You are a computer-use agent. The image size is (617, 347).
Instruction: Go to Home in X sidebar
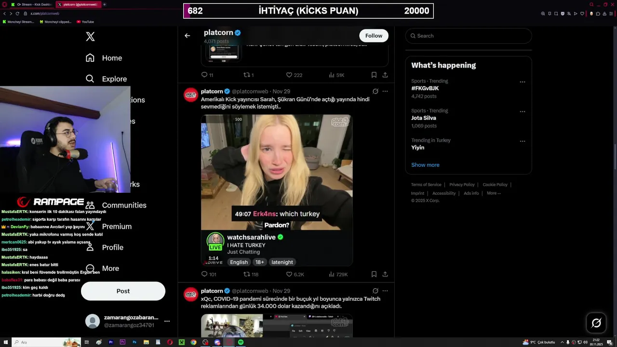coord(104,58)
